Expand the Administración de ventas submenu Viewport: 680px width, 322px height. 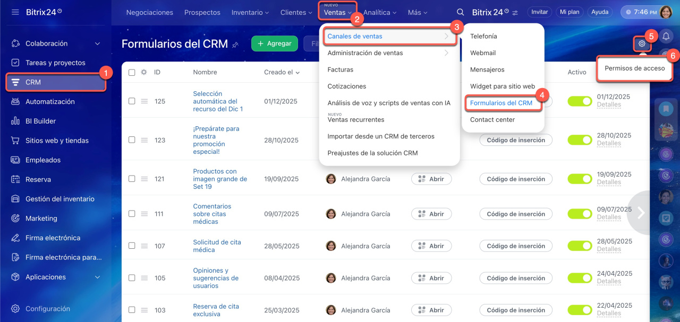pyautogui.click(x=389, y=53)
